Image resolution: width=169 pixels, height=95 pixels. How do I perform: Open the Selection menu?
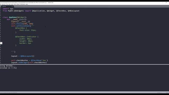[3, 4]
